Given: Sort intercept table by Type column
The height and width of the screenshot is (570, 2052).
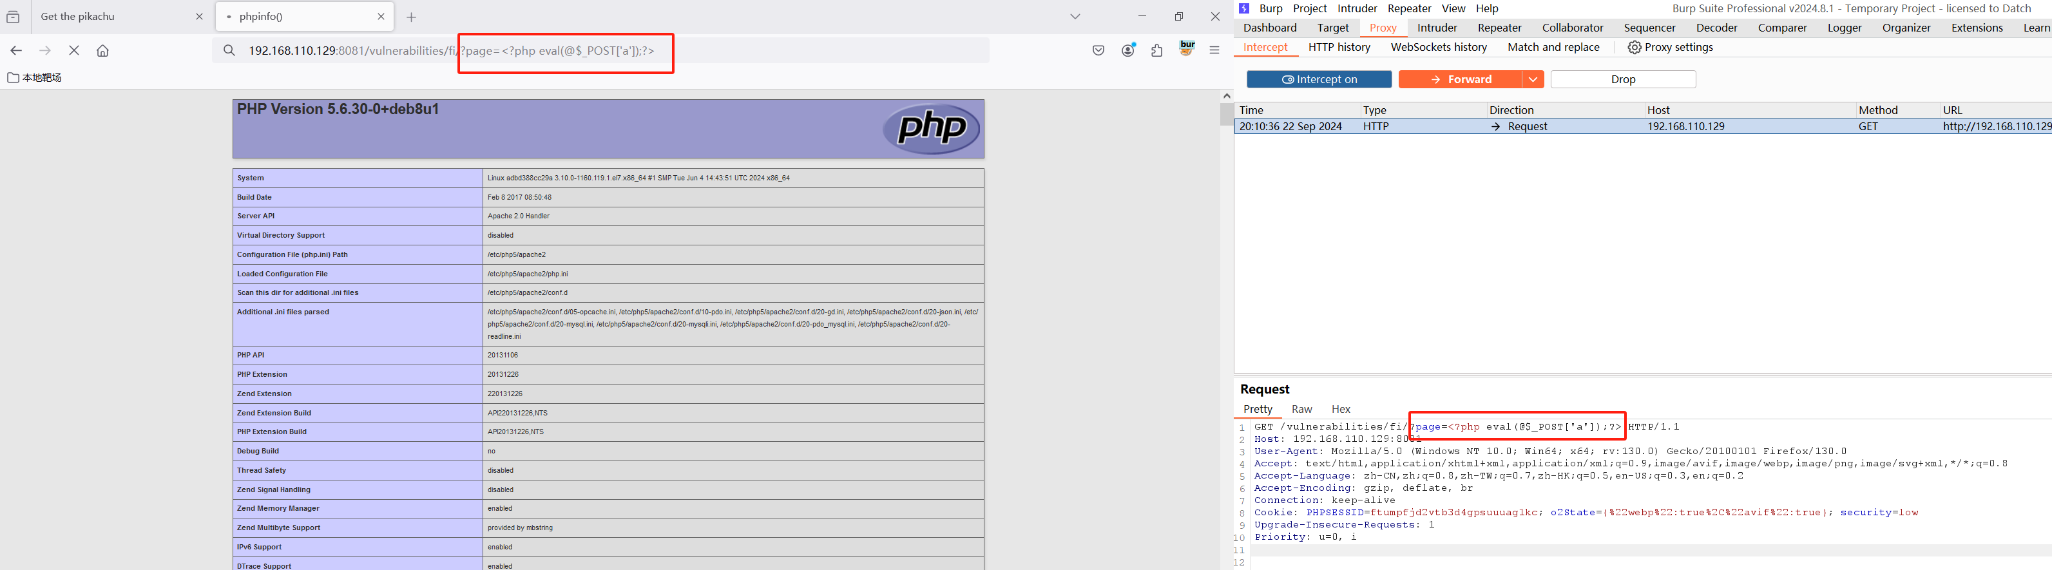Looking at the screenshot, I should click(x=1422, y=110).
